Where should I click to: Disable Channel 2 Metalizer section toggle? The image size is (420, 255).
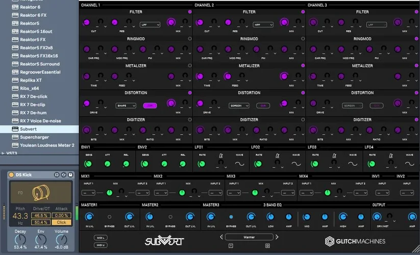coord(303,66)
